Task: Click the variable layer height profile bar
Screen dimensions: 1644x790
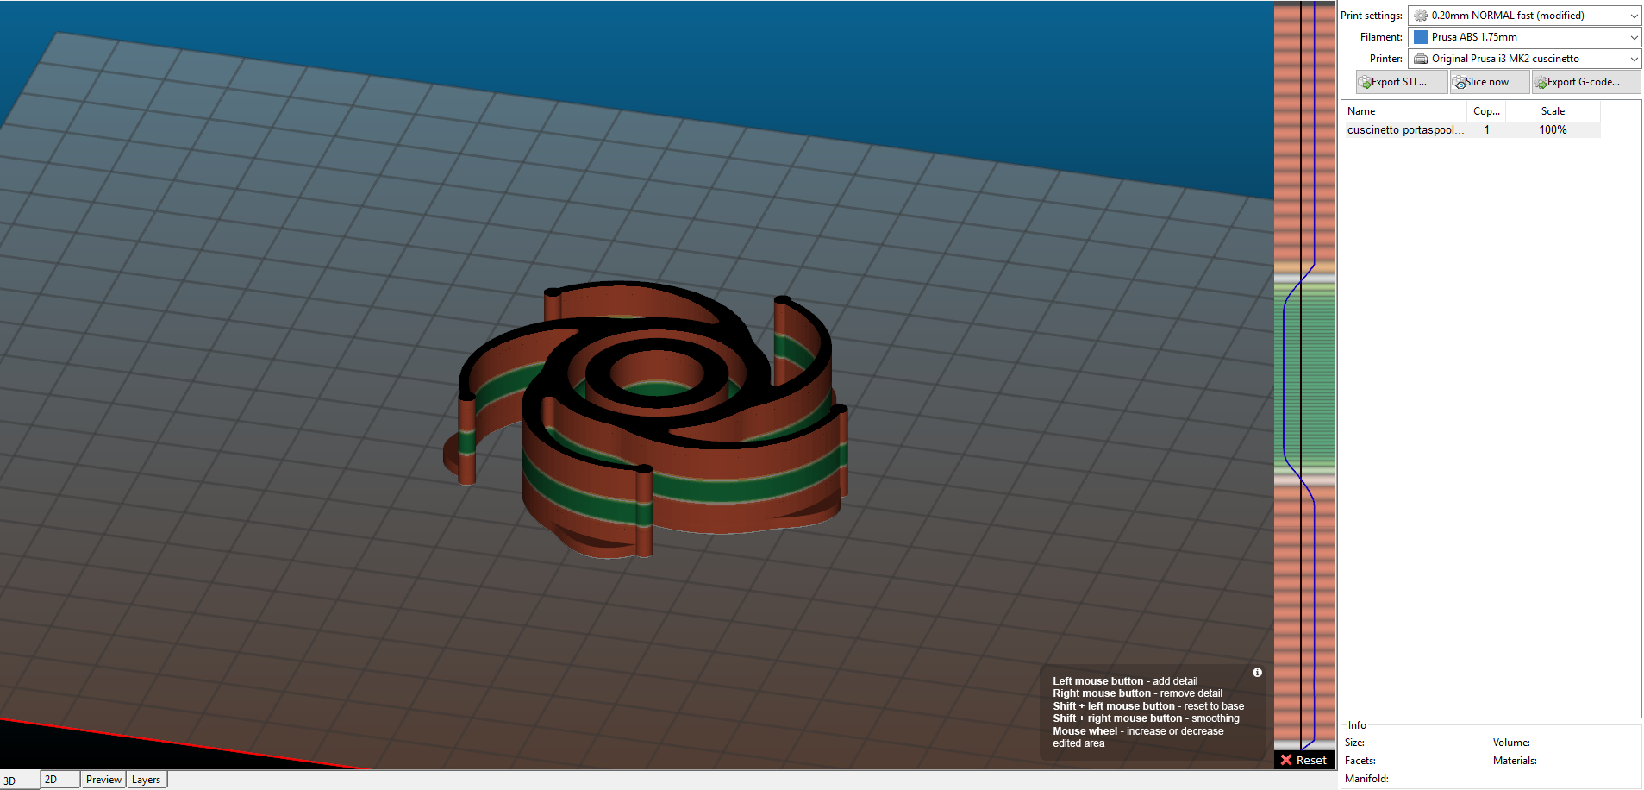Action: click(x=1304, y=375)
